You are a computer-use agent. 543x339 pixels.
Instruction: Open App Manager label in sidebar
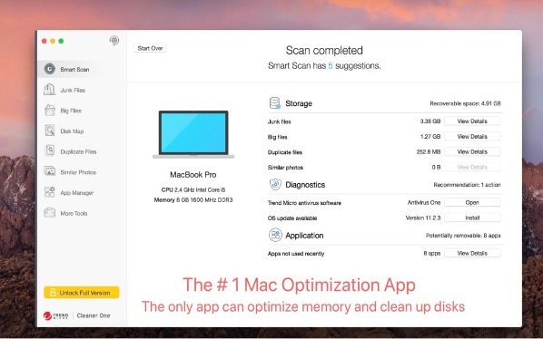77,193
